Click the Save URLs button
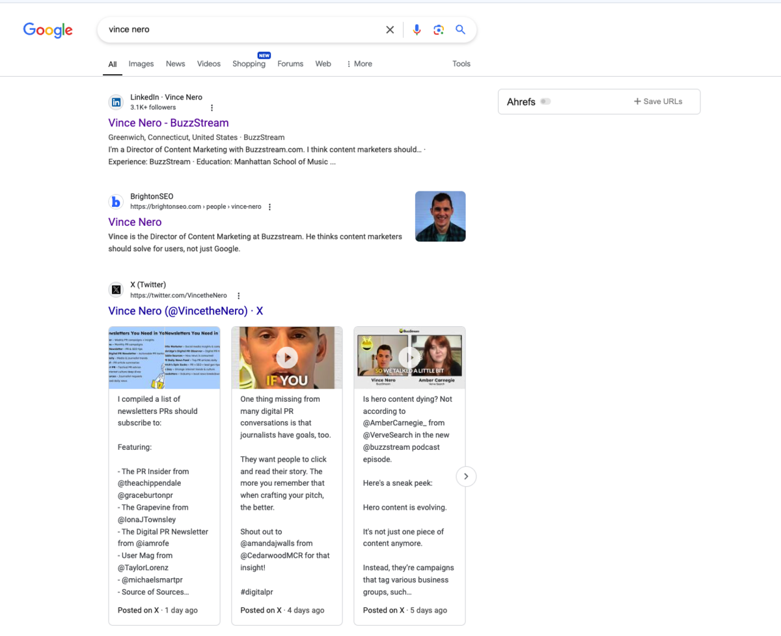The width and height of the screenshot is (781, 636). (658, 102)
